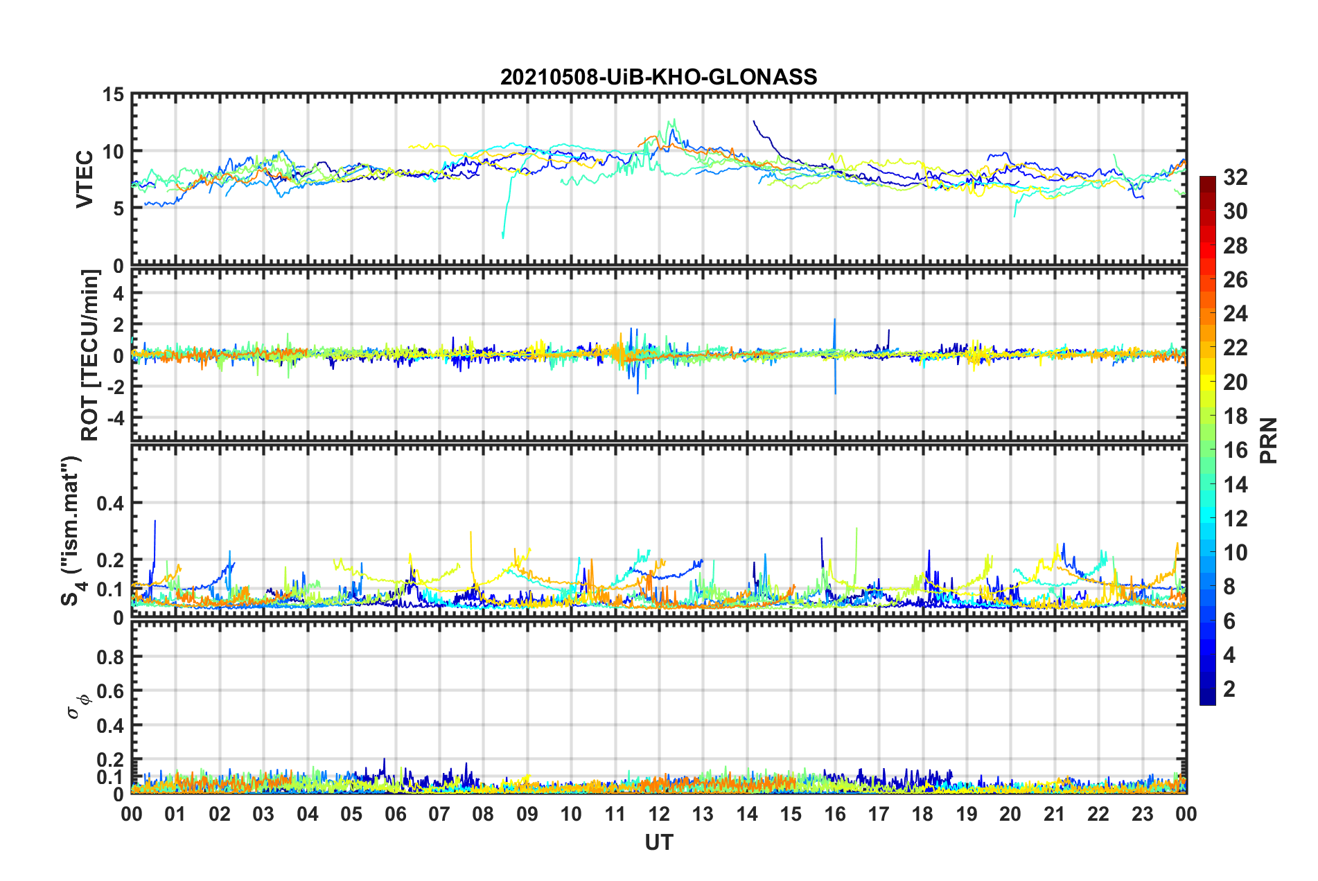The image size is (1318, 881).
Task: Click x-axis tick label 06
Action: tap(395, 814)
